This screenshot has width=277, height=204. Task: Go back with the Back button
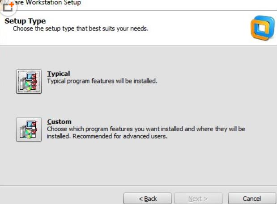point(147,198)
